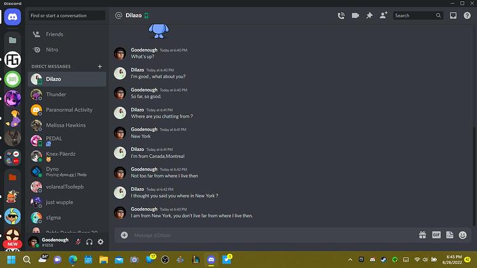Open File Explorer from taskbar
Viewport: 477px width, 268px height.
(104, 260)
